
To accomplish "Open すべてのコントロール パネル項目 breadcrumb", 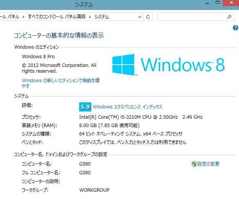I will pyautogui.click(x=57, y=17).
